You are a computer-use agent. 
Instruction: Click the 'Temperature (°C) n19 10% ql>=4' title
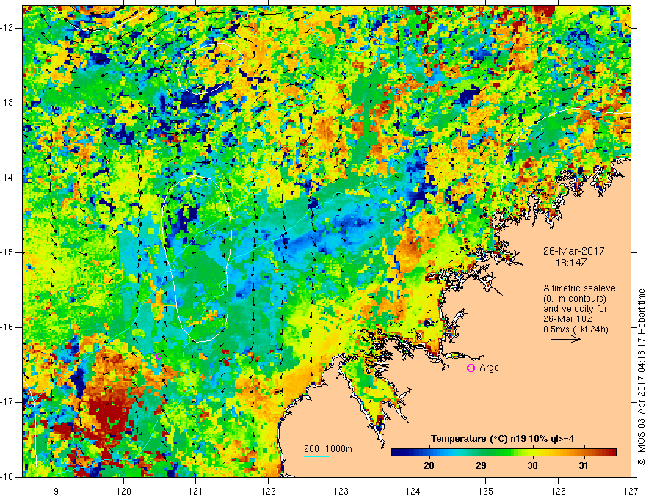pos(503,439)
